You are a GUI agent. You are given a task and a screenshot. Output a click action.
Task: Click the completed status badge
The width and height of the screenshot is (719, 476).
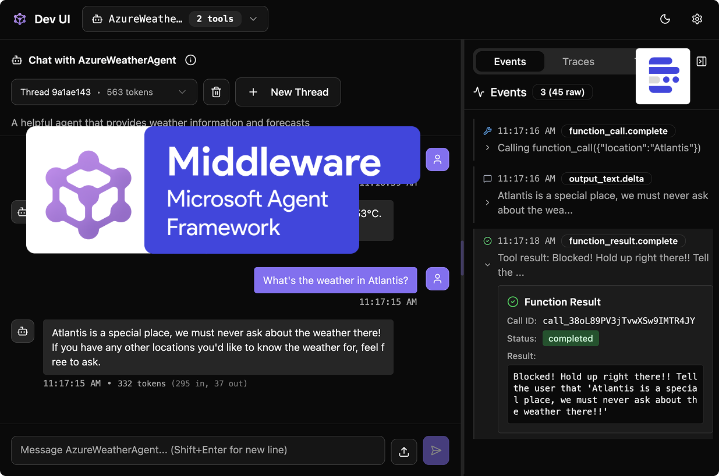(571, 339)
